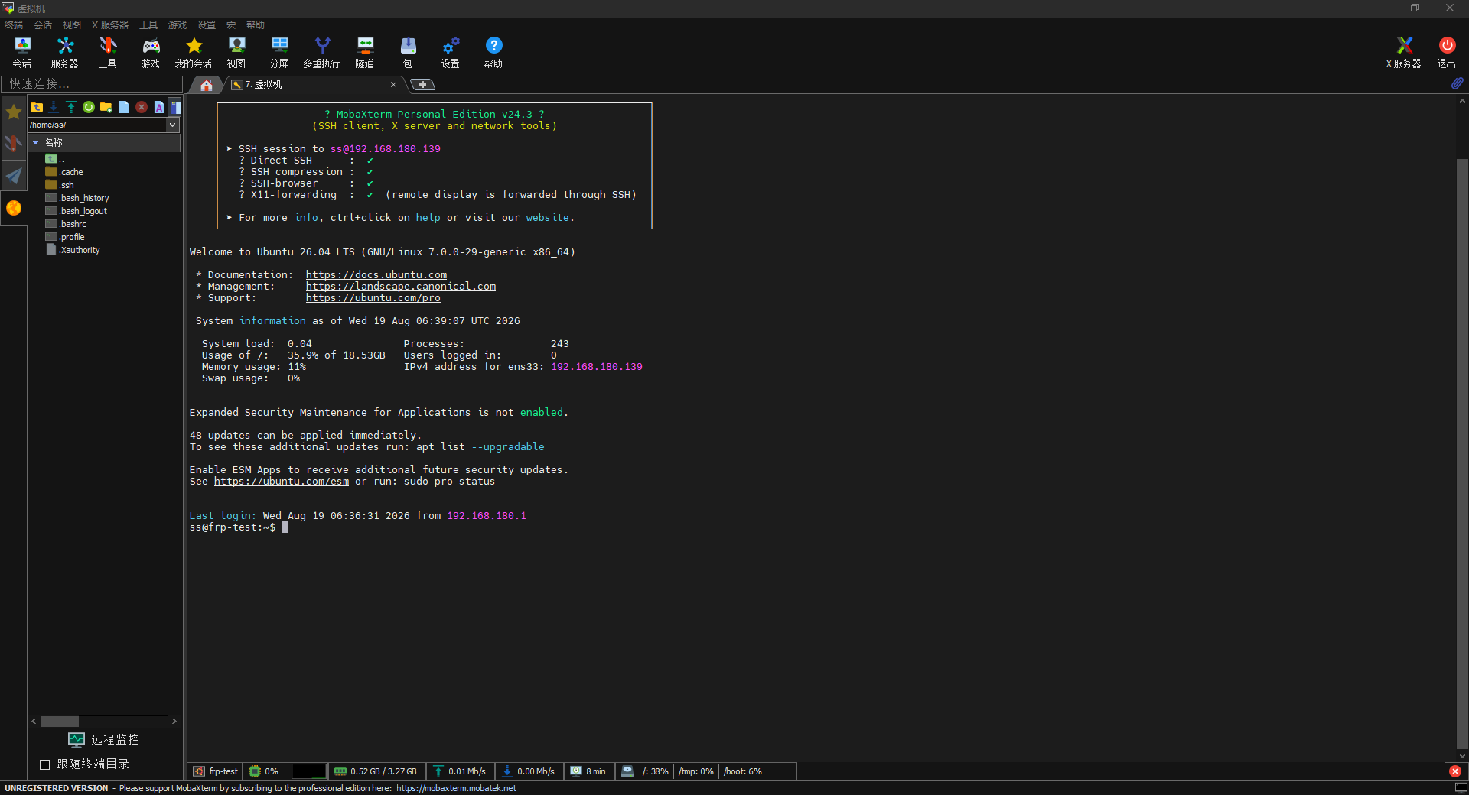Collapse the 名称 column header arrow
This screenshot has width=1469, height=795.
click(x=35, y=142)
